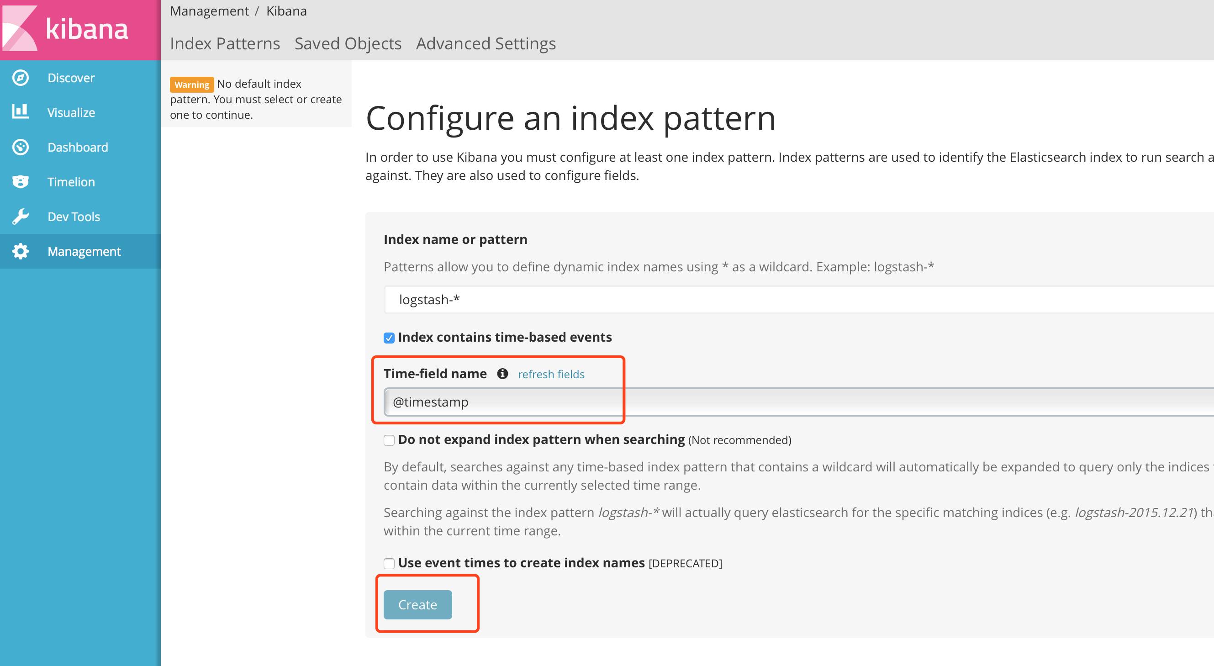Select the @timestamp time-field dropdown

pyautogui.click(x=500, y=402)
